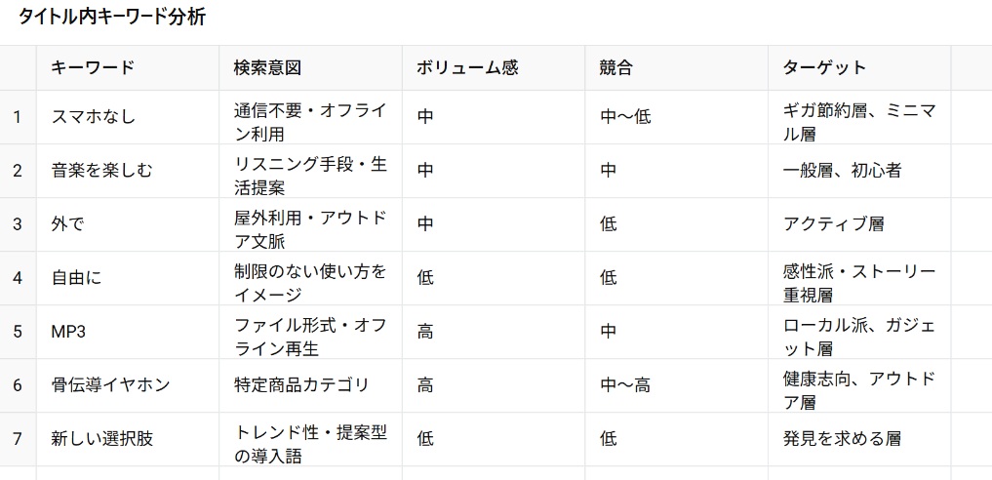
Task: Click the 一般層、初心者 target cell
Action: point(859,171)
